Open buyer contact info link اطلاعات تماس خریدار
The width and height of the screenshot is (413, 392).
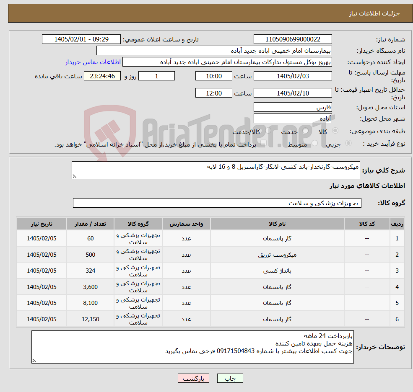93,62
